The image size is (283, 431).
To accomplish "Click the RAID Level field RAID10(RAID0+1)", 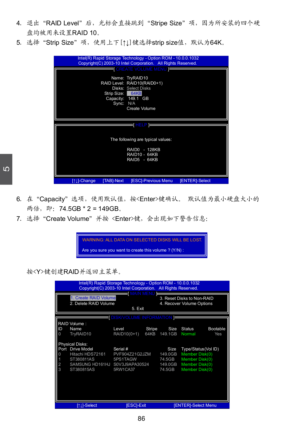I will (x=144, y=83).
